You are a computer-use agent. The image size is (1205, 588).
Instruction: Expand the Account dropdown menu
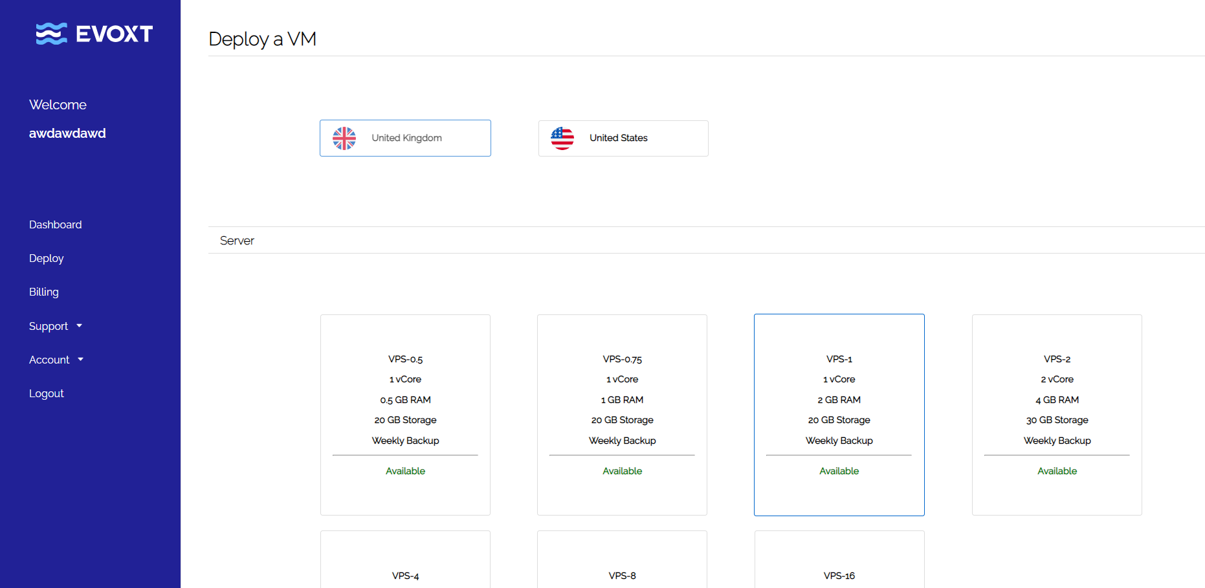(50, 360)
